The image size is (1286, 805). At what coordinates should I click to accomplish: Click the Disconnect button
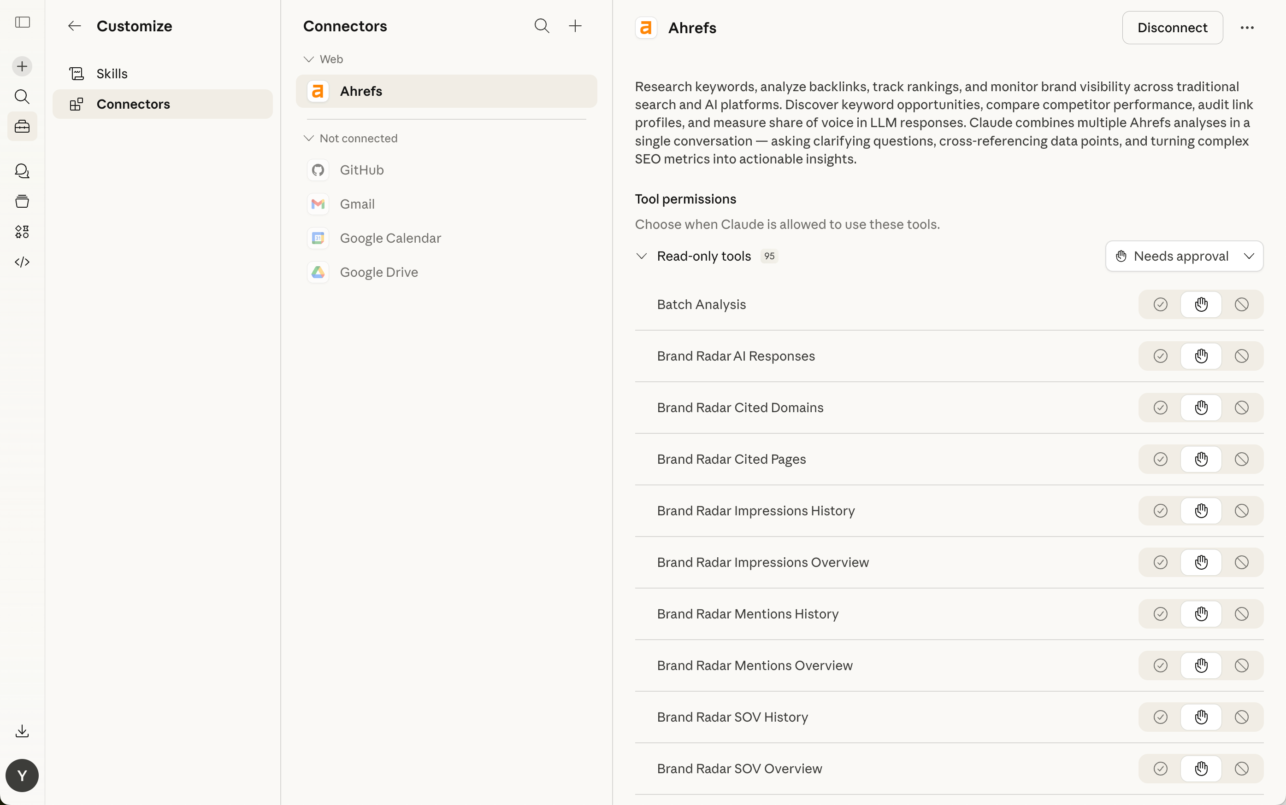pyautogui.click(x=1172, y=28)
